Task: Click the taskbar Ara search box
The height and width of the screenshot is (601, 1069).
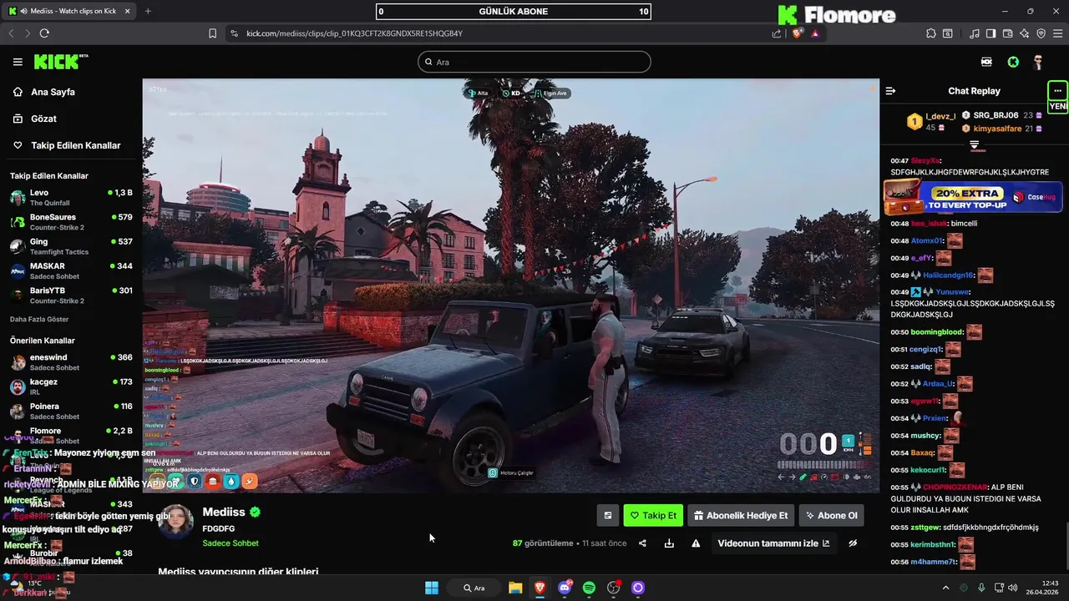Action: tap(475, 588)
